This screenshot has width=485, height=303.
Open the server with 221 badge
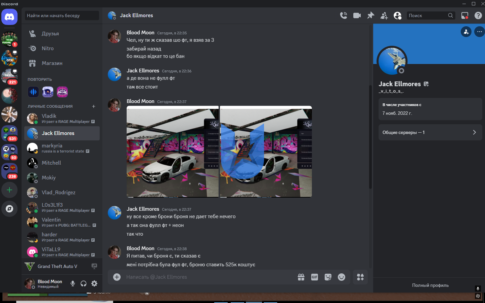(x=9, y=77)
